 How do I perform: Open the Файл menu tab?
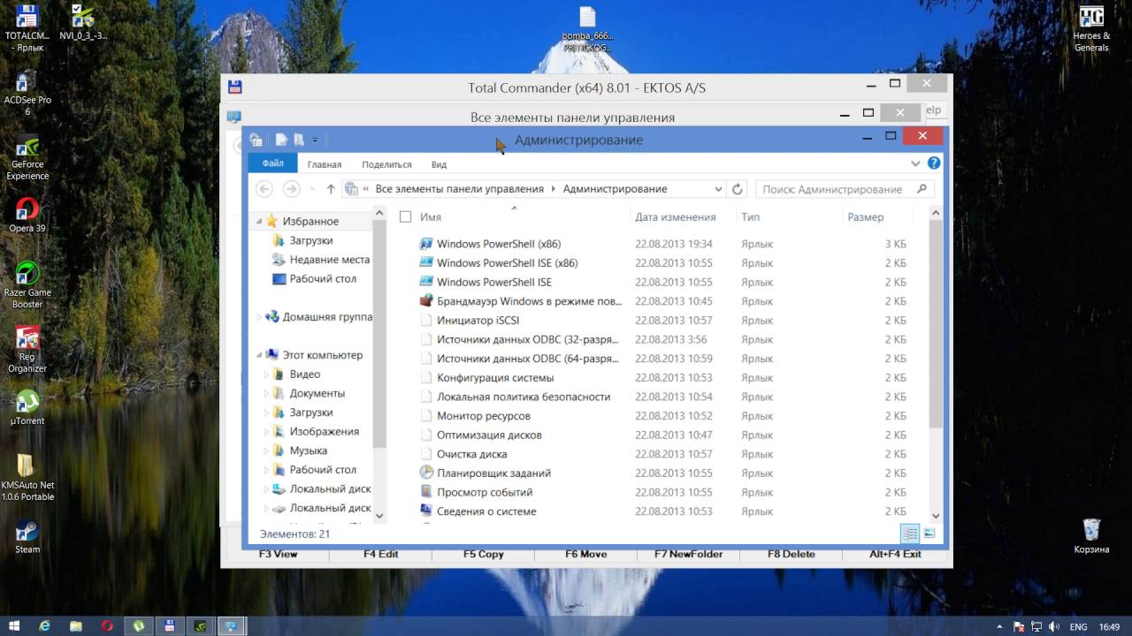[273, 163]
